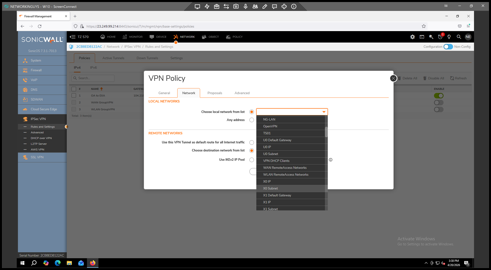Viewport: 491px width, 270px height.
Task: Select the Any address radio button
Action: tap(251, 120)
